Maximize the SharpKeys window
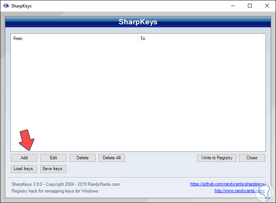 click(x=250, y=6)
